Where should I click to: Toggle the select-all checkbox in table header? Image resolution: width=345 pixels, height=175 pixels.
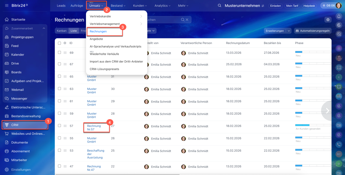coord(60,43)
